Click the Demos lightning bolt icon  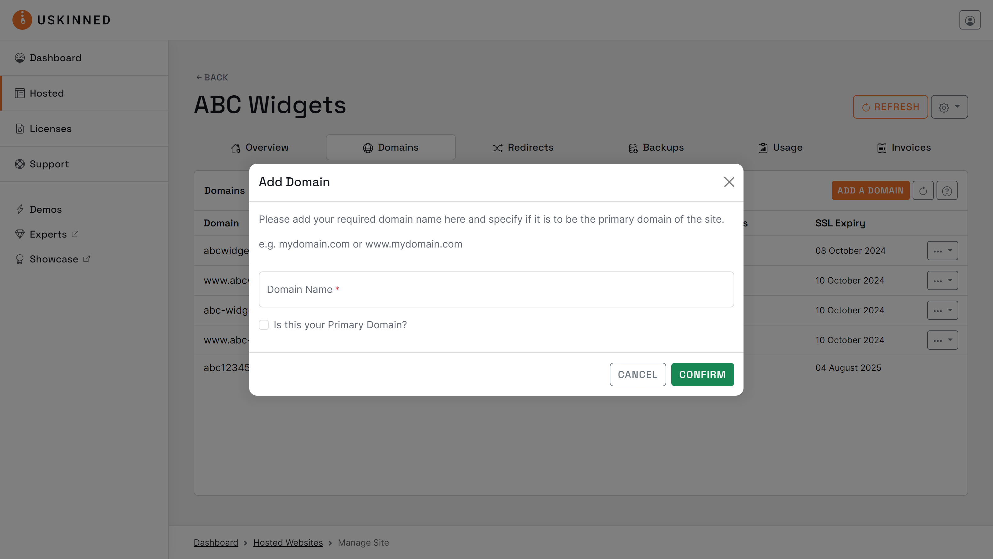(20, 209)
